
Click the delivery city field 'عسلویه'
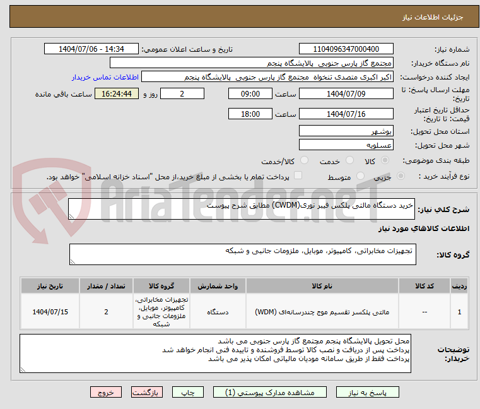click(x=346, y=145)
